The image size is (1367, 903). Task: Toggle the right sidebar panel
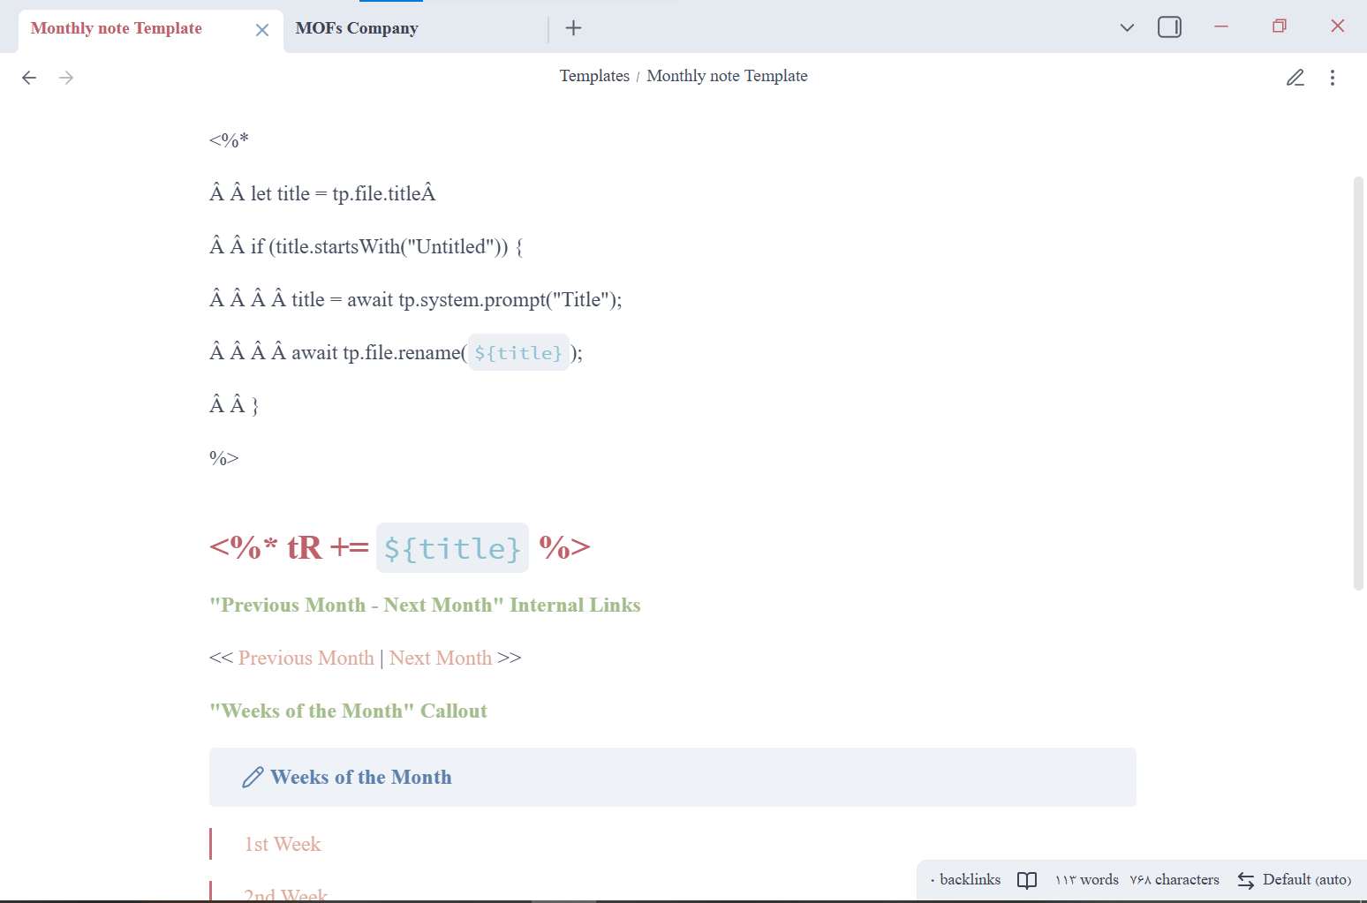click(1169, 27)
